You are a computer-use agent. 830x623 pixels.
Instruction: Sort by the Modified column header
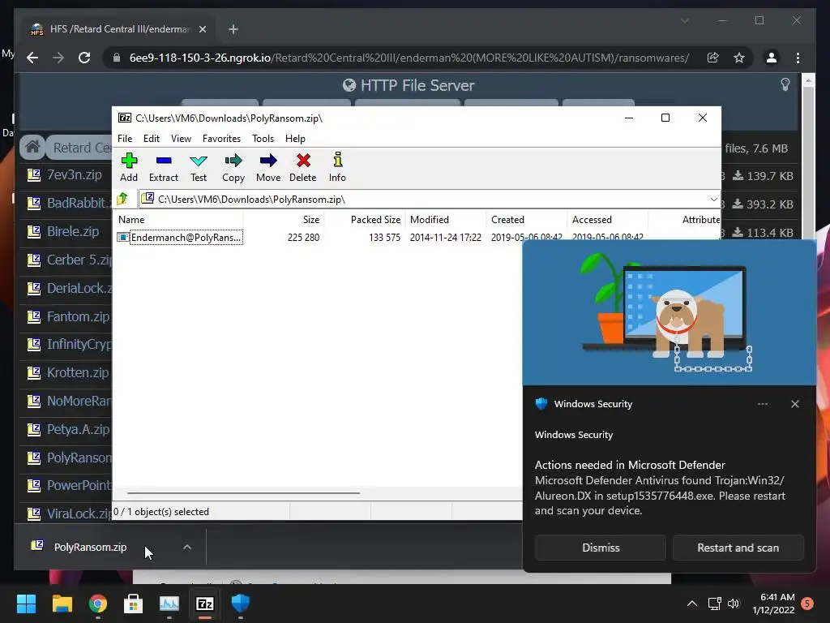[x=446, y=219]
